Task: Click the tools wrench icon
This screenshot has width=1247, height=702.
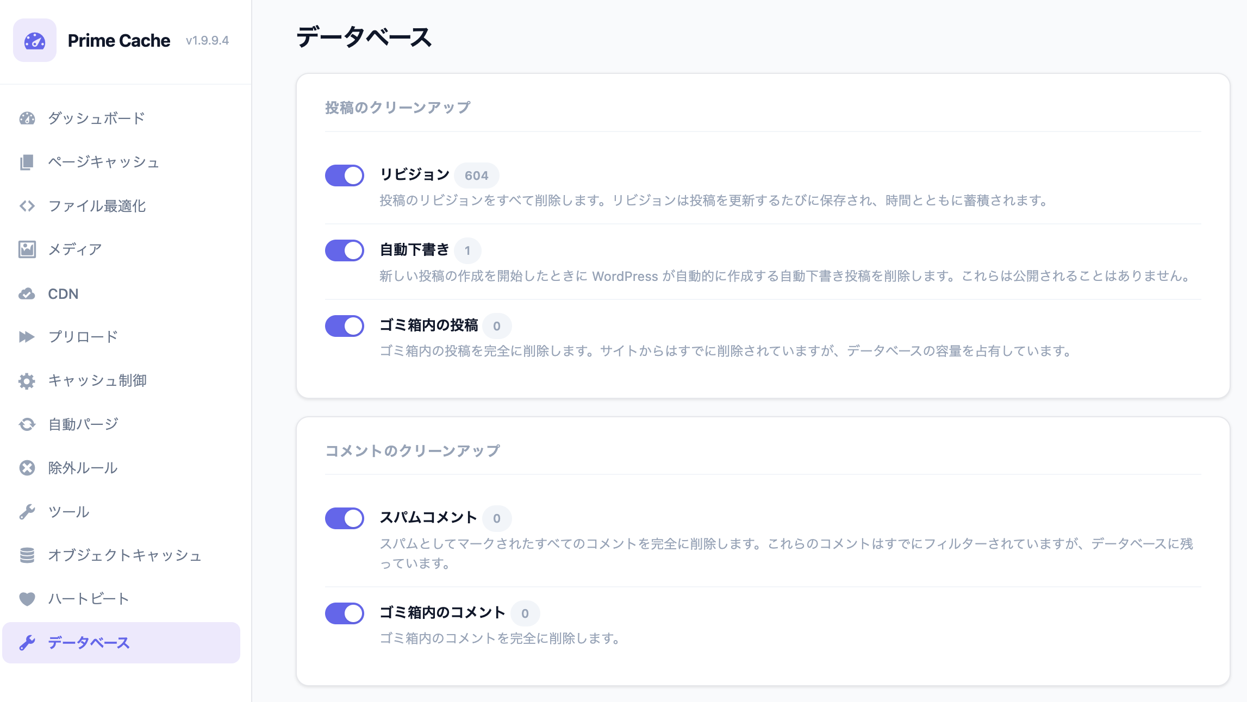Action: point(27,512)
